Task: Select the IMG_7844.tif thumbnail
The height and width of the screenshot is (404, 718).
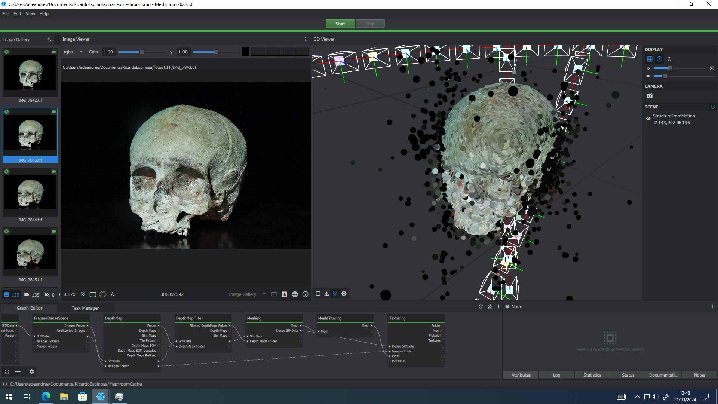Action: [30, 192]
